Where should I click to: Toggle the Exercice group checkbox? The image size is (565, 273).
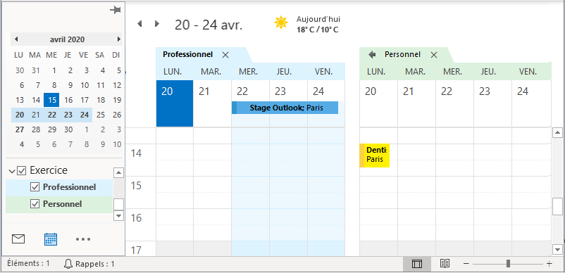point(22,170)
